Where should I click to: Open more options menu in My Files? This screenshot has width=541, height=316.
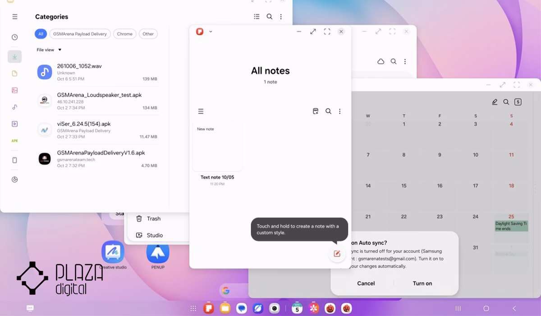coord(281,17)
